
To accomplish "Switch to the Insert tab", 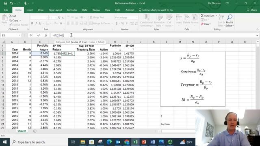I will 30,10.
